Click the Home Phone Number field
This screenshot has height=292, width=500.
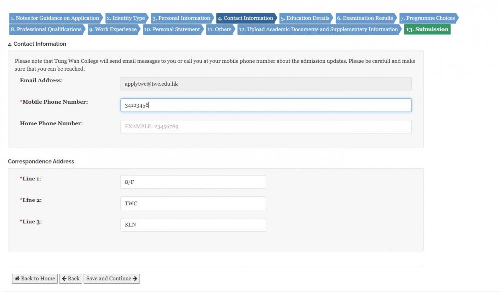pos(266,127)
